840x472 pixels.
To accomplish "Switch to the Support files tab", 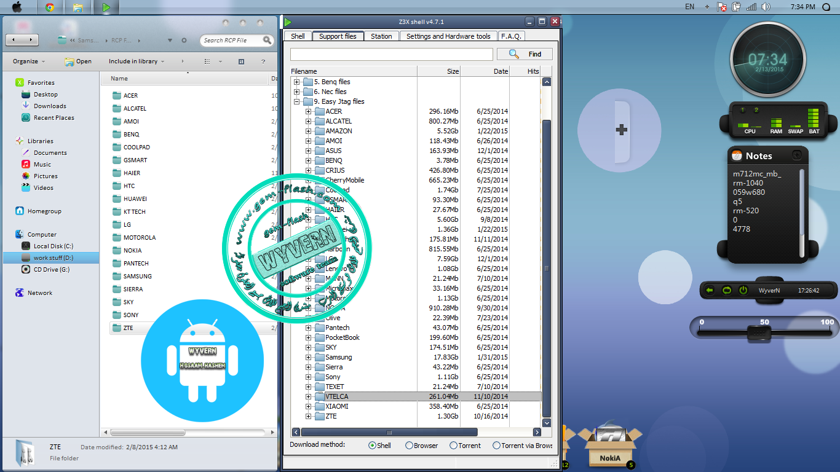I will pos(338,36).
